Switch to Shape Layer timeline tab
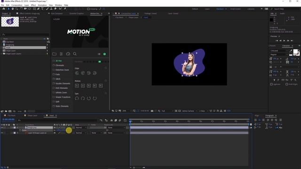 pyautogui.click(x=32, y=115)
